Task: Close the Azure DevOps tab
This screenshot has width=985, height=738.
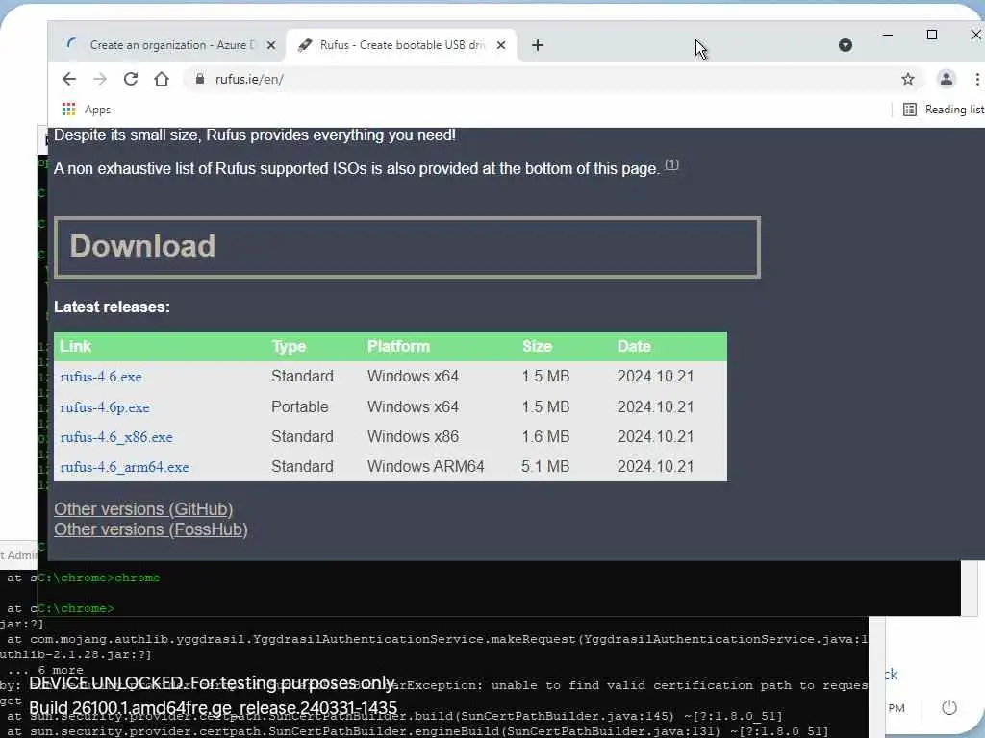Action: pos(270,45)
